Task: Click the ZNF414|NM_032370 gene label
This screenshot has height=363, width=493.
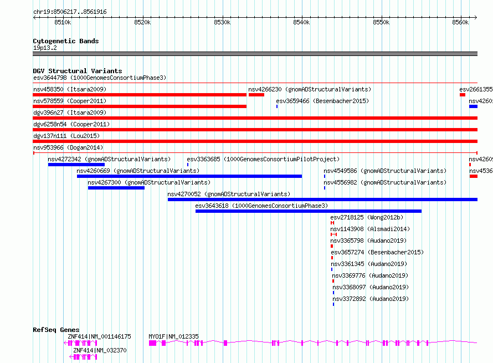Action: pyautogui.click(x=100, y=350)
